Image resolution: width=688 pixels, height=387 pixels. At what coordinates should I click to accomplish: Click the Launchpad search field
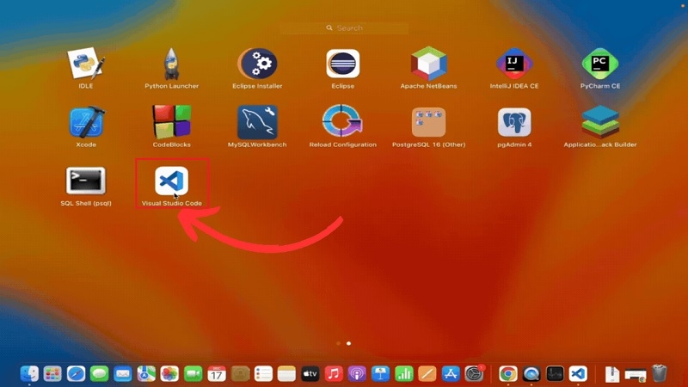click(344, 28)
